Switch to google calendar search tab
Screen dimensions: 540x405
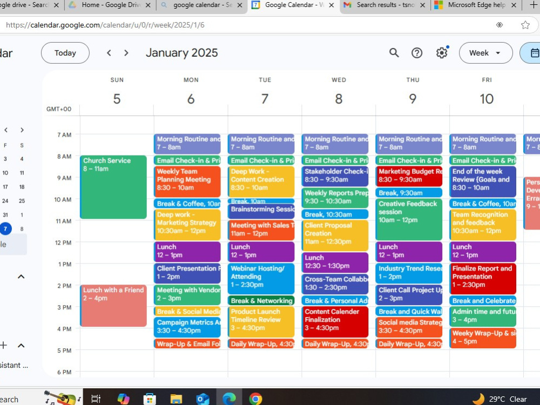click(x=201, y=5)
